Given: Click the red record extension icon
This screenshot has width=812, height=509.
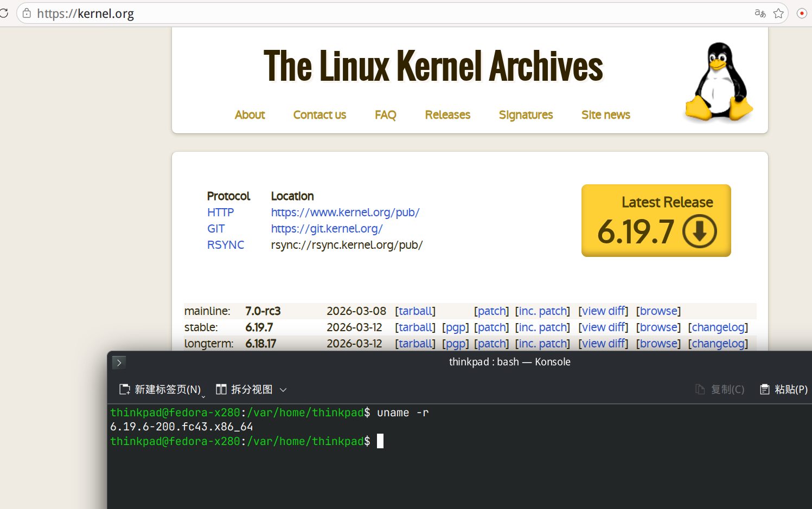Looking at the screenshot, I should click(802, 13).
